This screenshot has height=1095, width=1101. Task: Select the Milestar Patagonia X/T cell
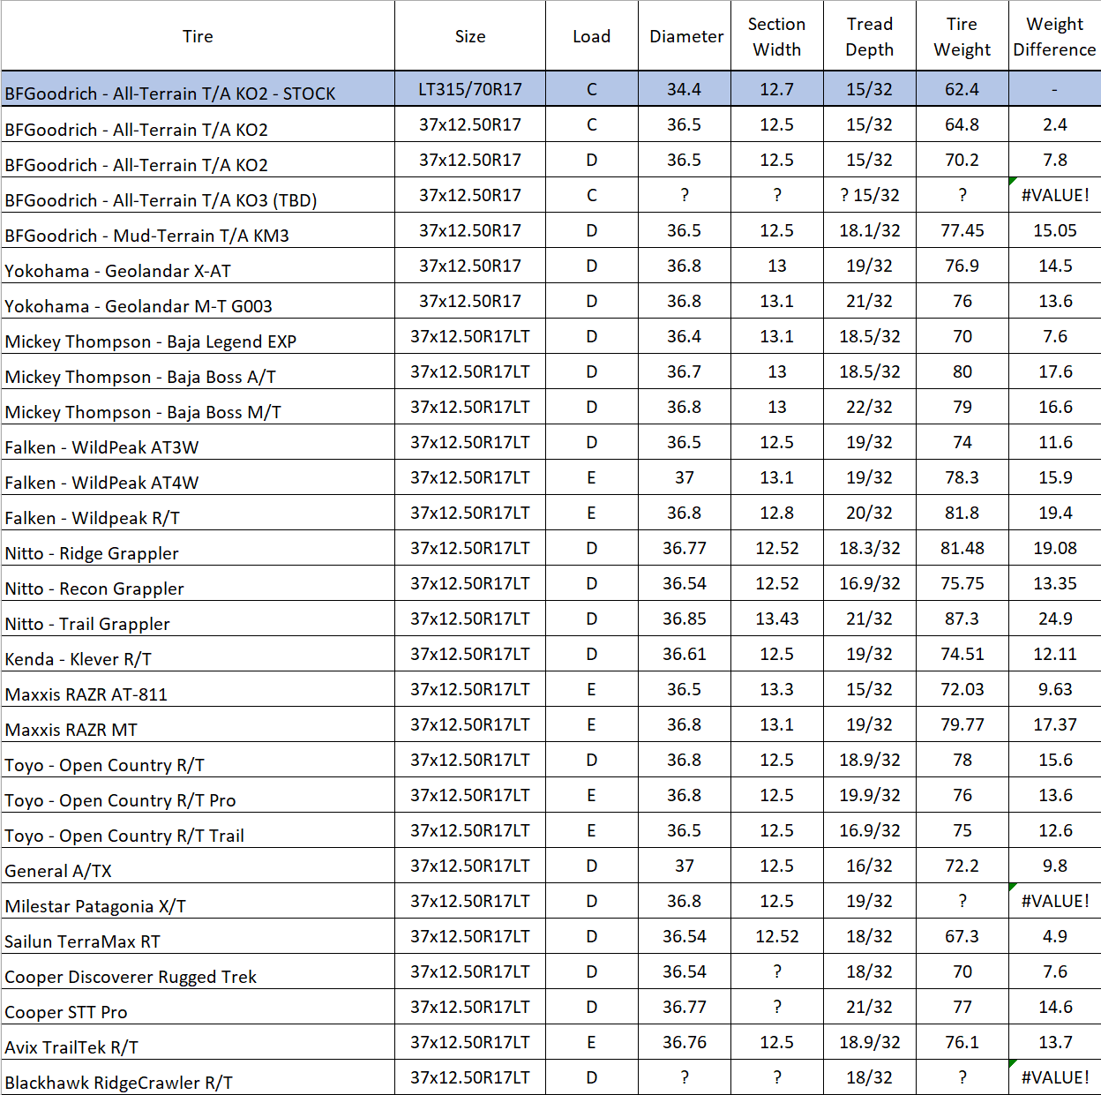198,901
